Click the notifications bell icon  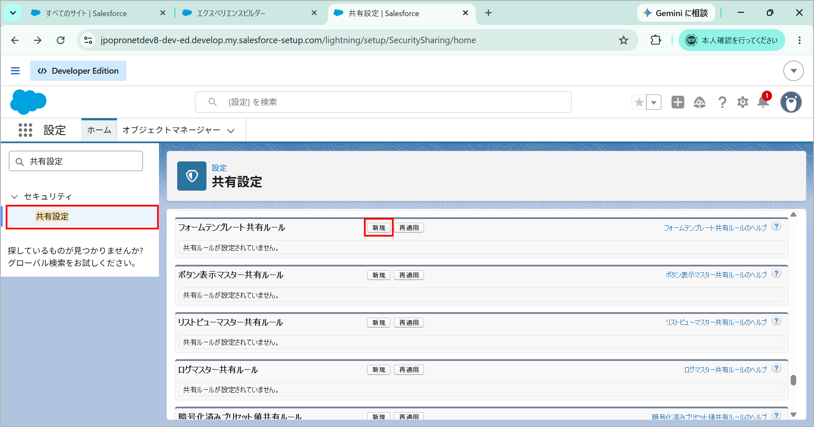[763, 102]
